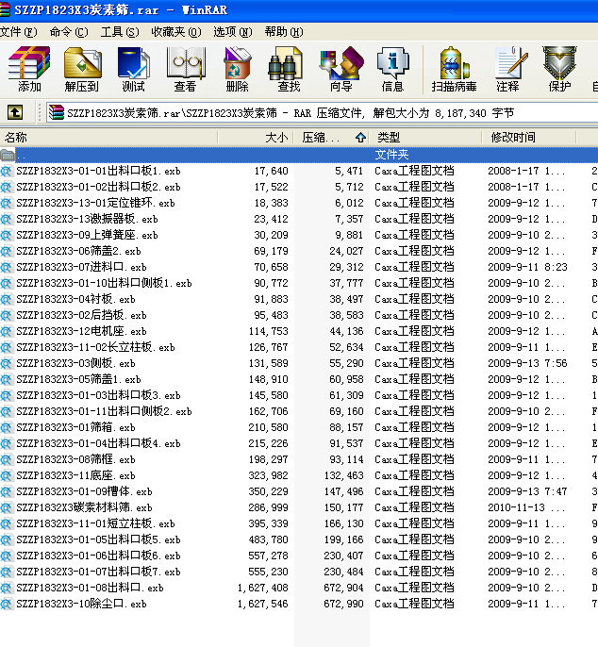The height and width of the screenshot is (647, 598).
Task: Click the 删除 (Delete) toolbar icon
Action: tap(237, 62)
